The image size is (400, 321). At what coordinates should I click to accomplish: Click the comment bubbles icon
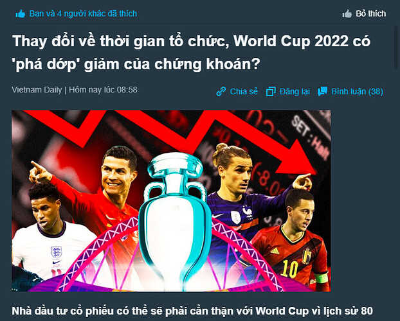(x=322, y=91)
